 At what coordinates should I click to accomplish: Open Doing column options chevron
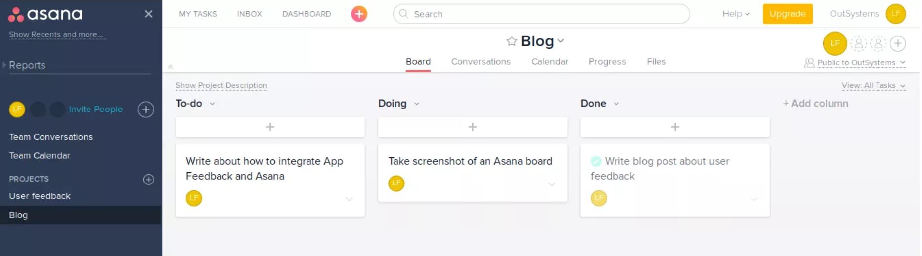pos(417,104)
